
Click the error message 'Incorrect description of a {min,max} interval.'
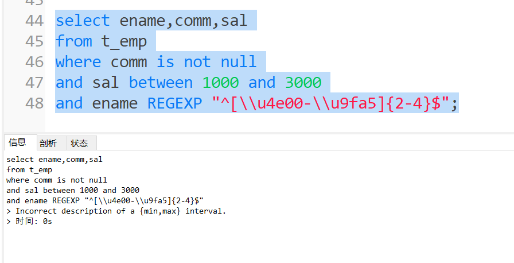(120, 211)
